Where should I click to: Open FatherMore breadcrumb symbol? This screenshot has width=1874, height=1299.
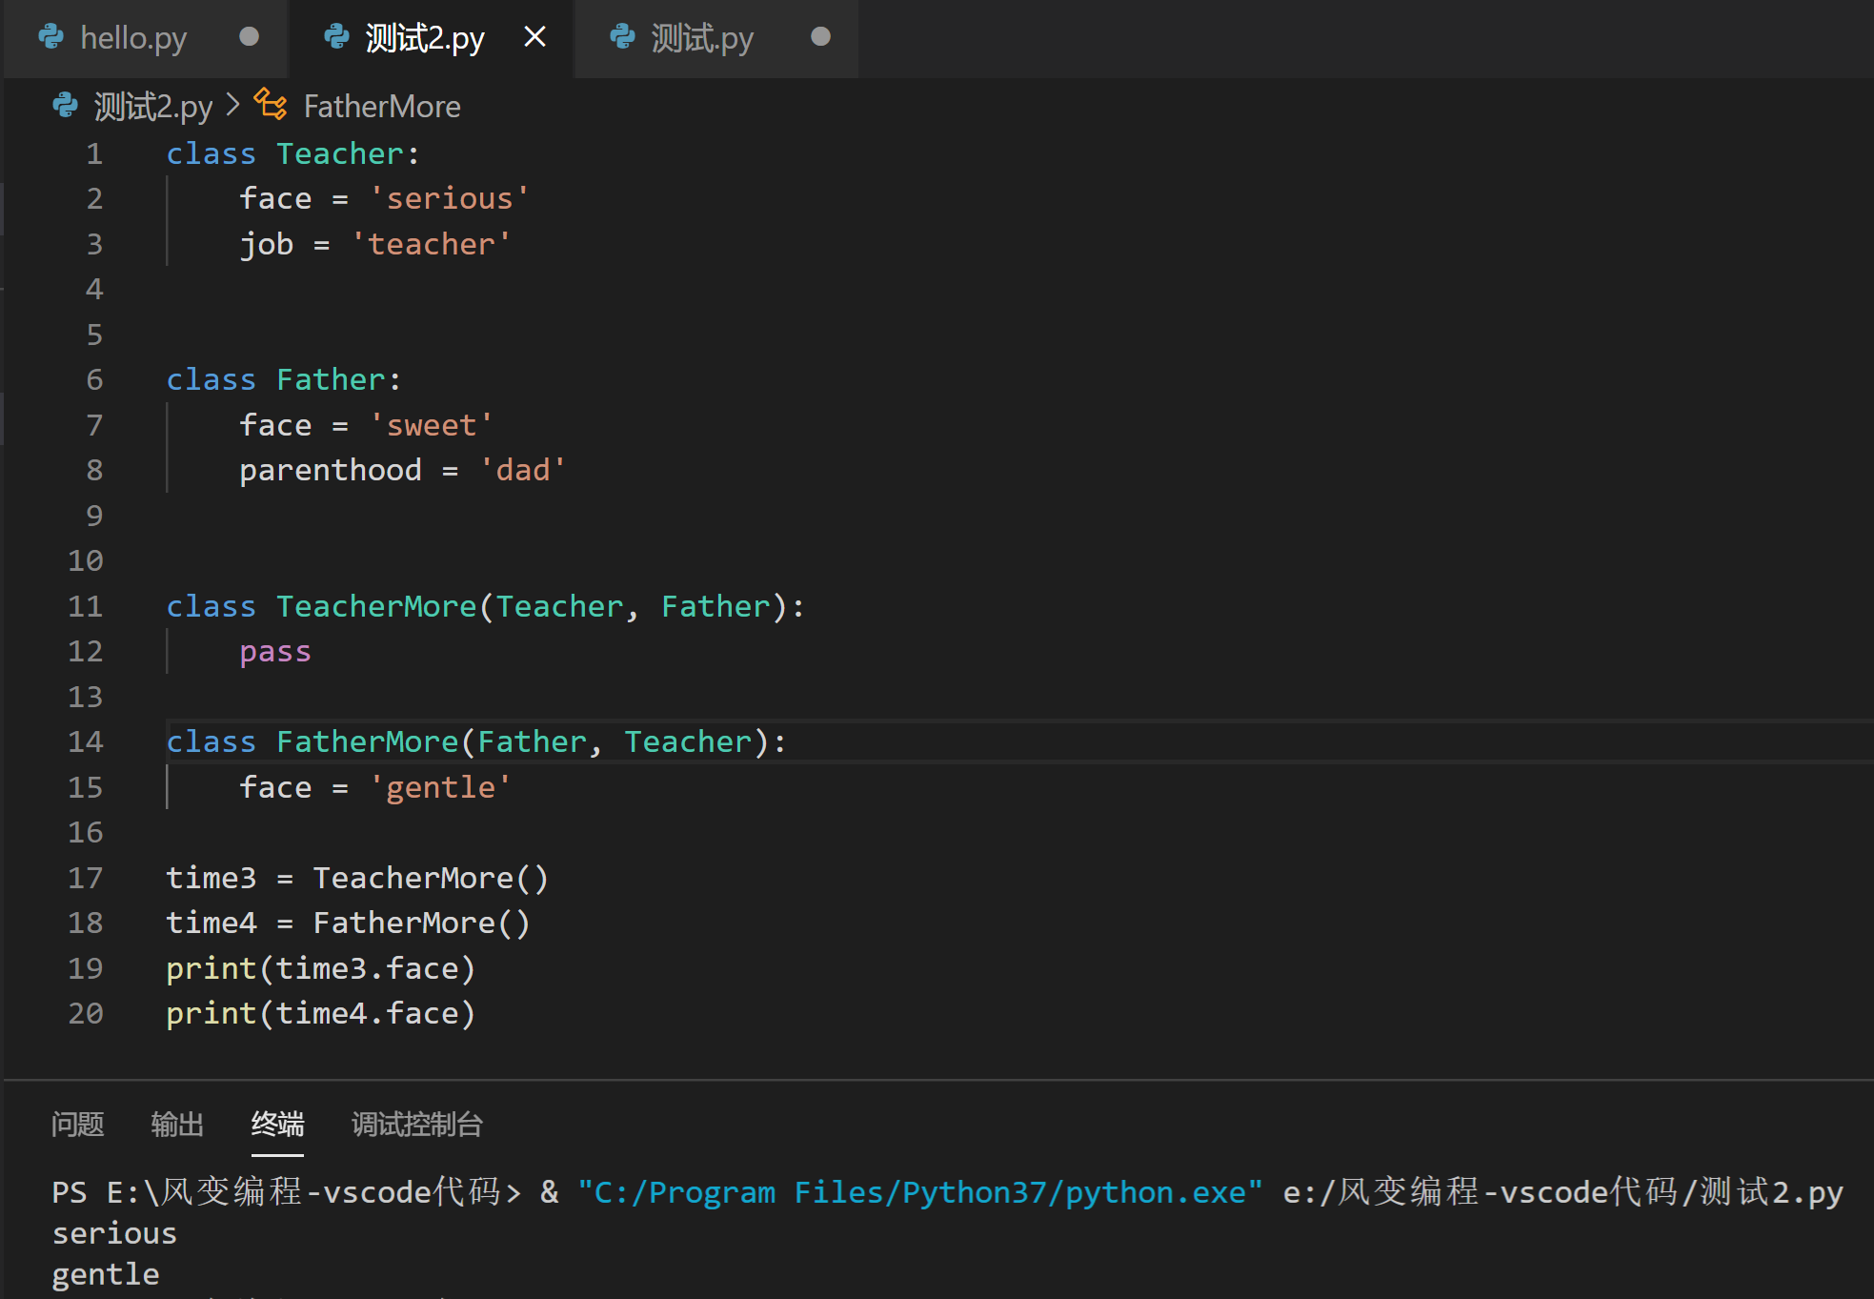click(x=381, y=106)
